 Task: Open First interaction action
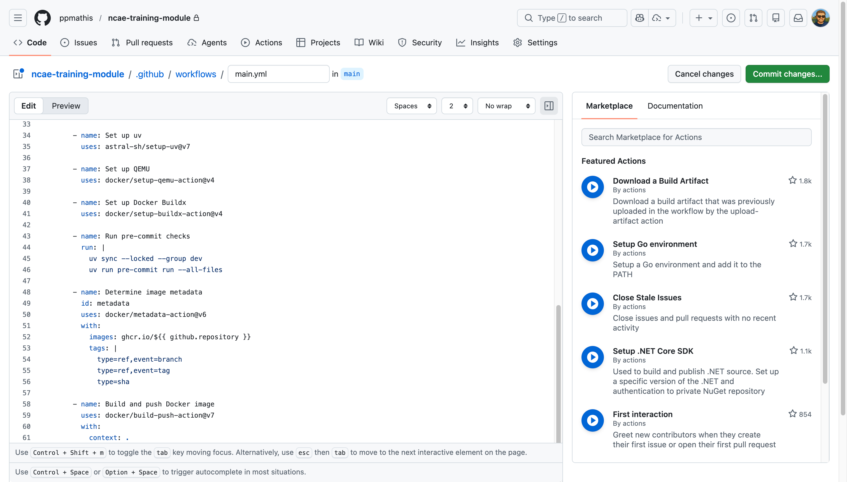click(643, 414)
